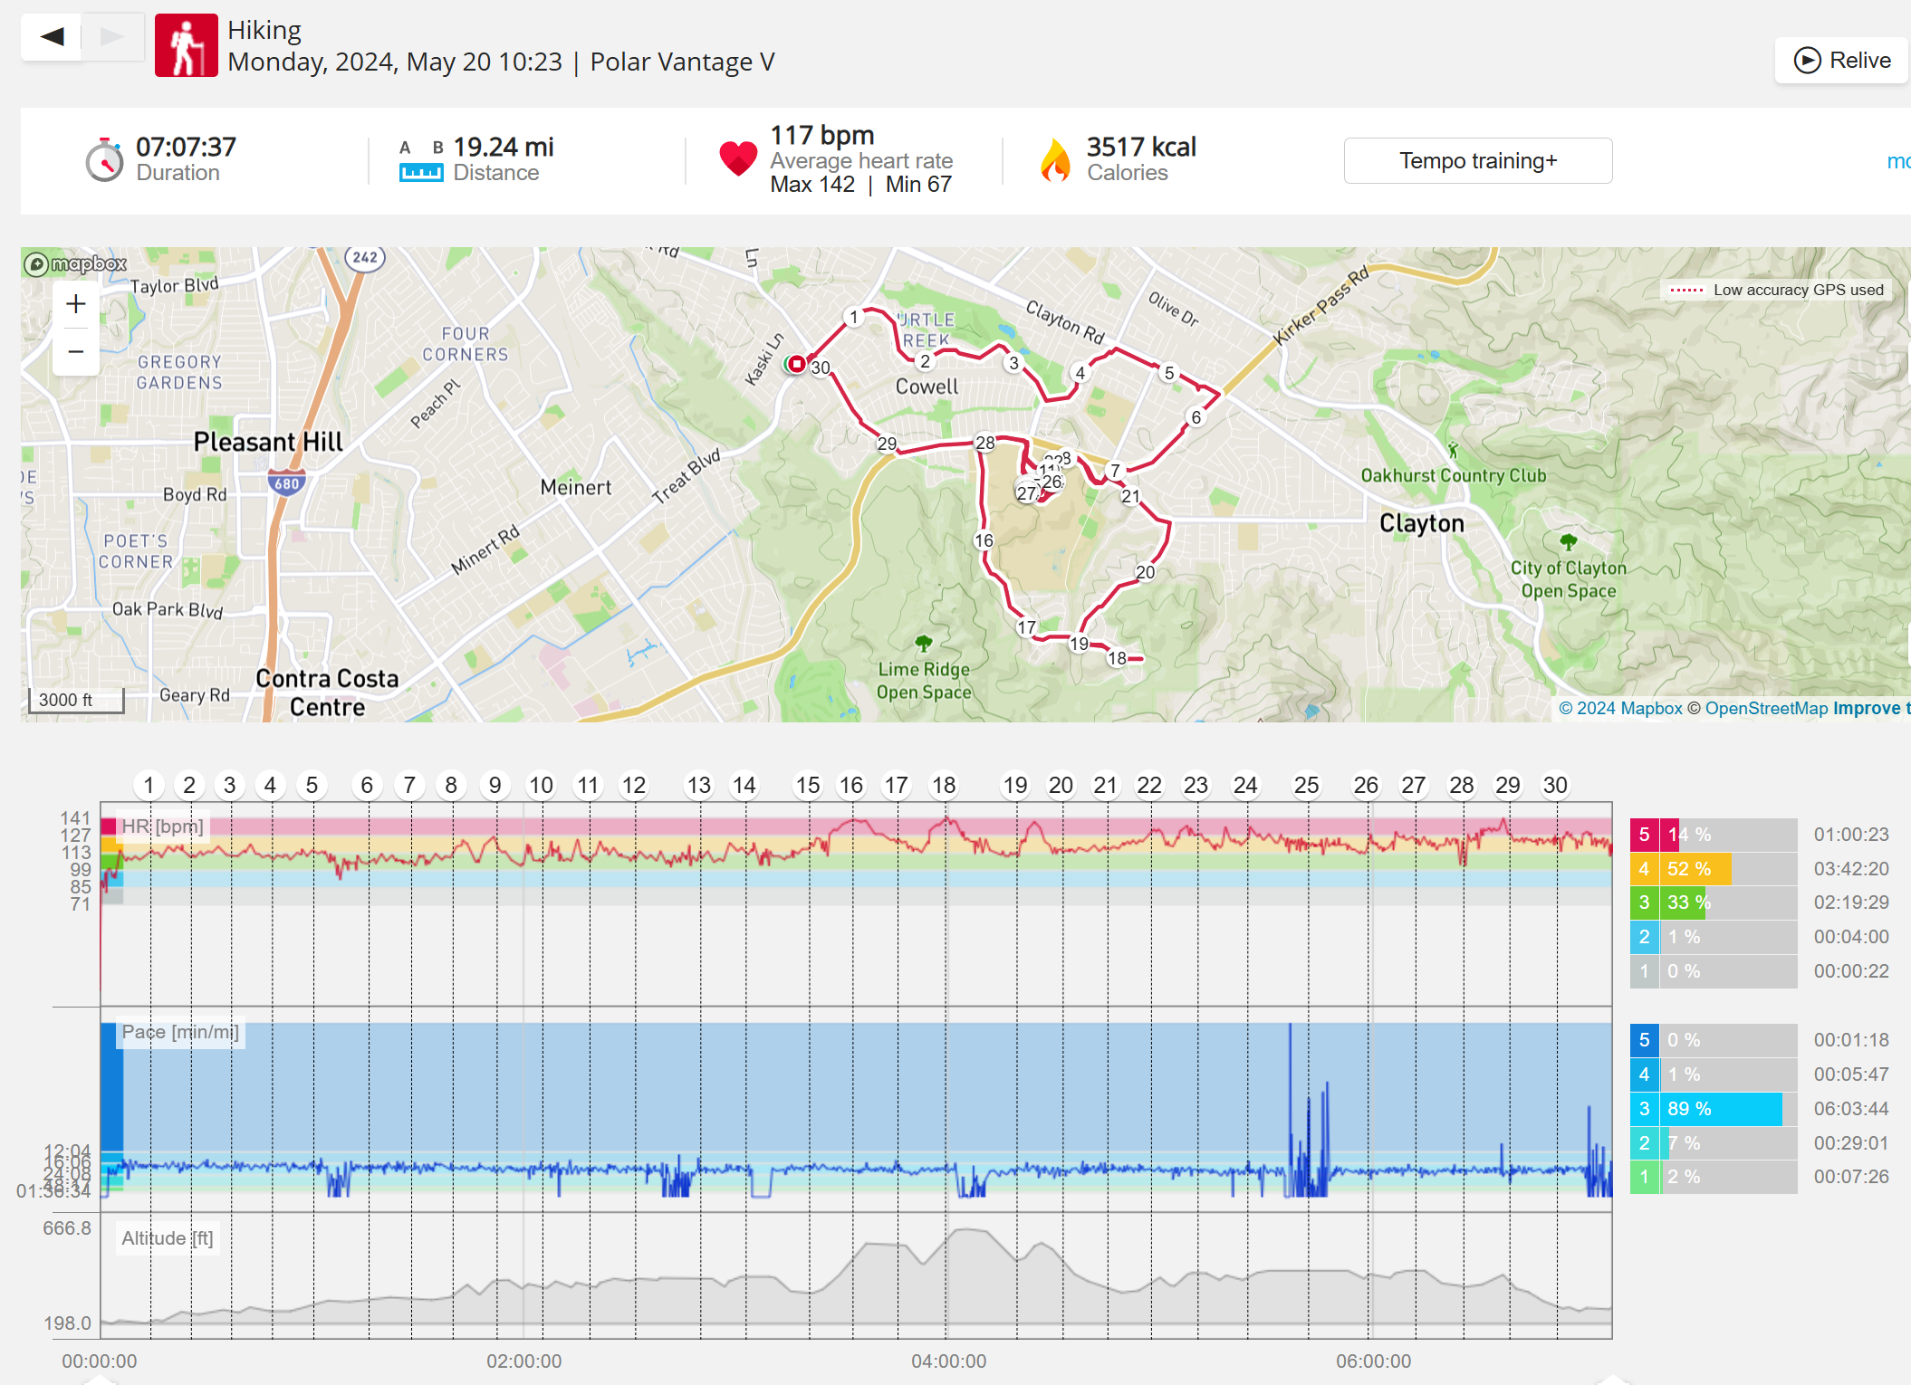
Task: Open the Mapbox copyright link
Action: pos(1620,709)
